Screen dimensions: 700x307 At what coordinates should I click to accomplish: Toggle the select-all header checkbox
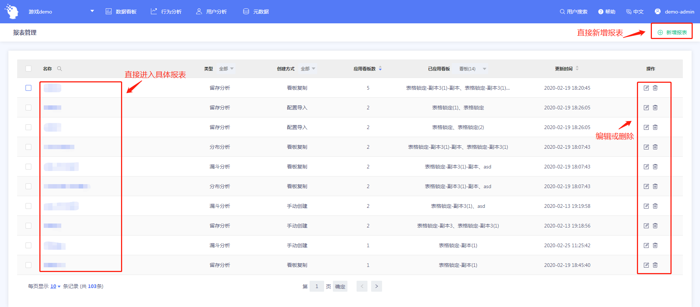pyautogui.click(x=28, y=69)
